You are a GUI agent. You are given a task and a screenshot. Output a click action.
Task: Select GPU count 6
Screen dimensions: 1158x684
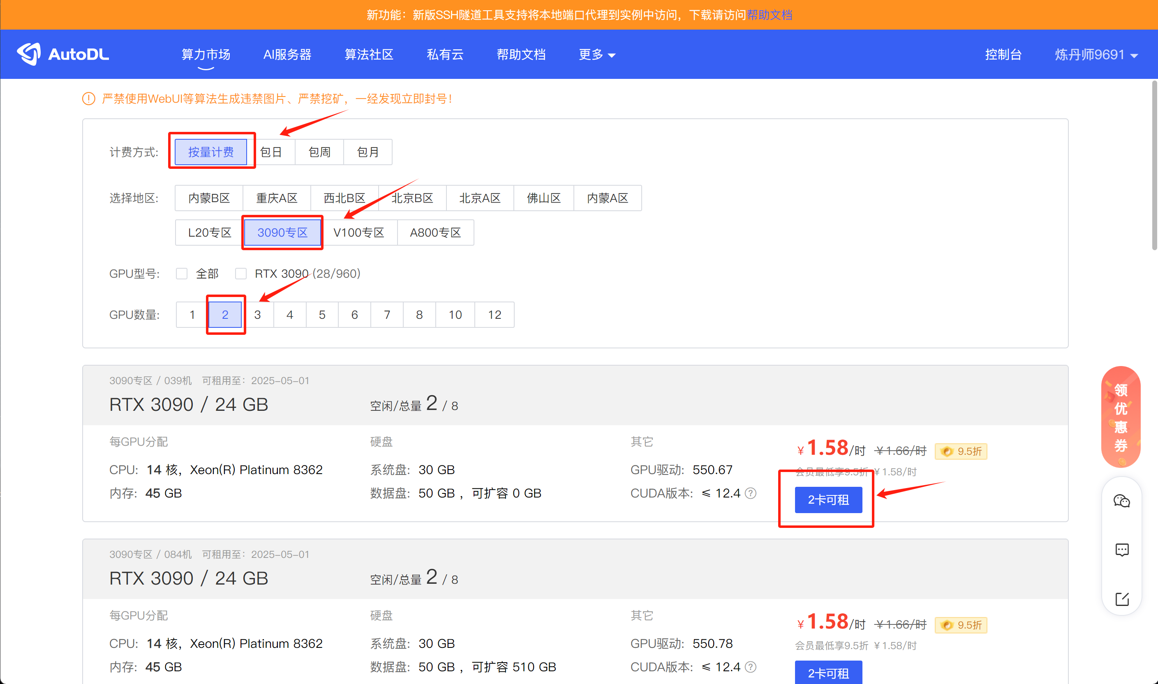(x=354, y=315)
